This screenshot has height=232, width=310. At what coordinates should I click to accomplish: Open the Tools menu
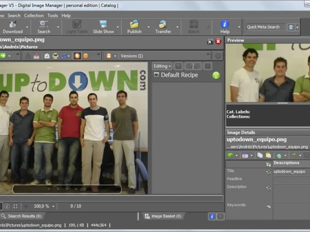[53, 15]
